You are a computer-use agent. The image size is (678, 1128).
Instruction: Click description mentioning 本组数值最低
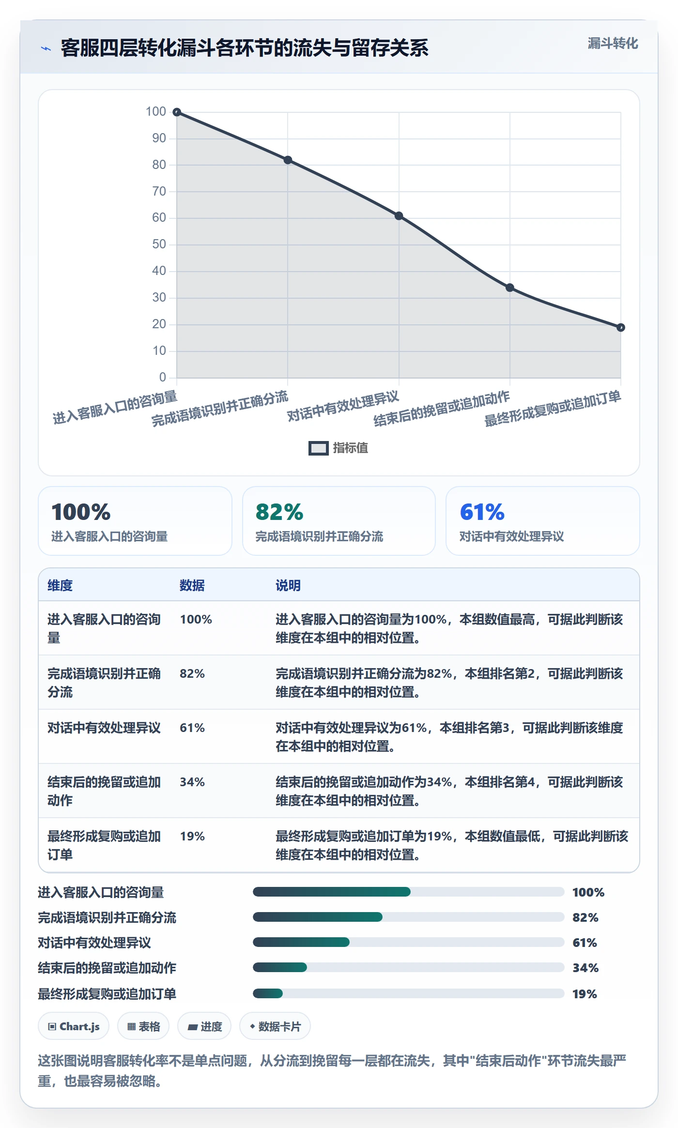click(x=452, y=845)
